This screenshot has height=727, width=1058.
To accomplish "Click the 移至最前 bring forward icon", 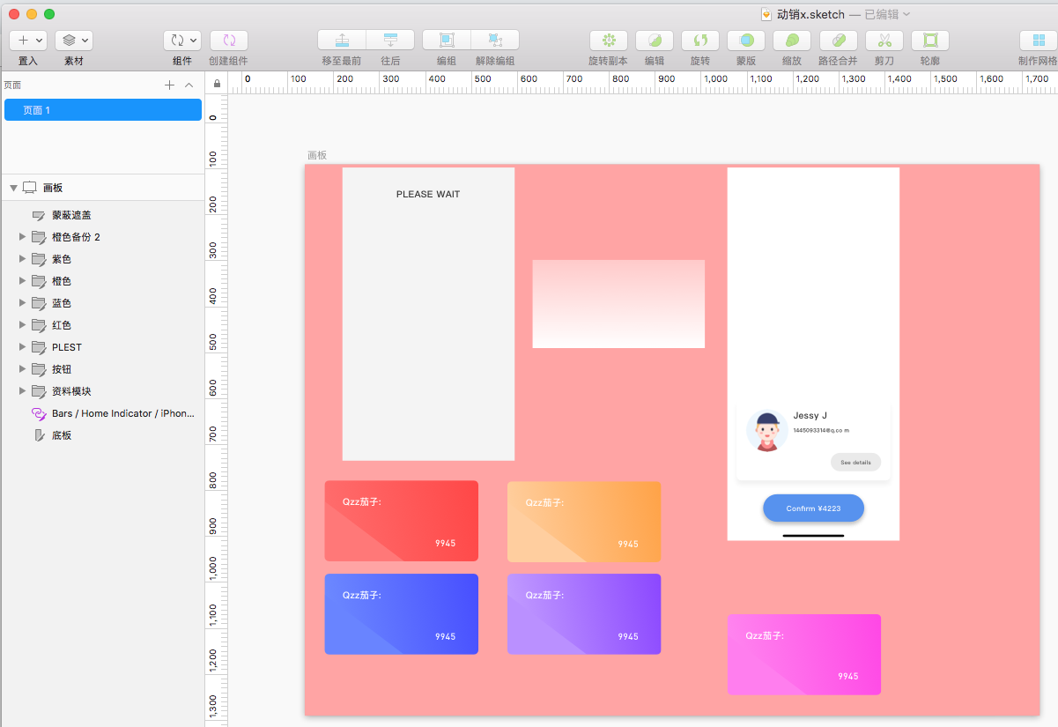I will tap(342, 40).
